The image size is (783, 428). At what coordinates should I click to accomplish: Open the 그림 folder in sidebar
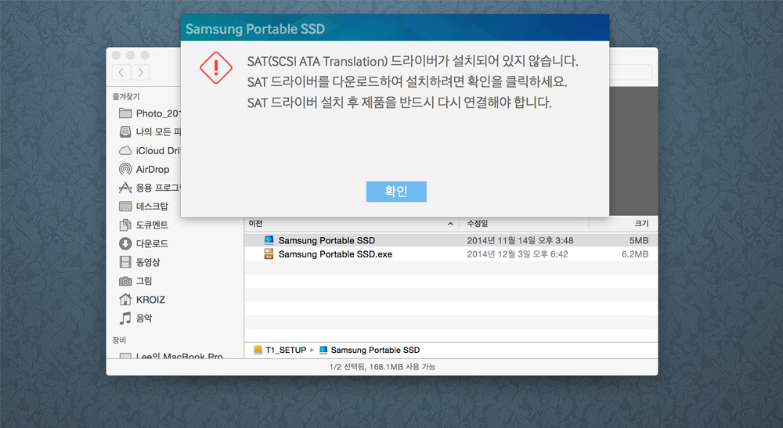[144, 281]
